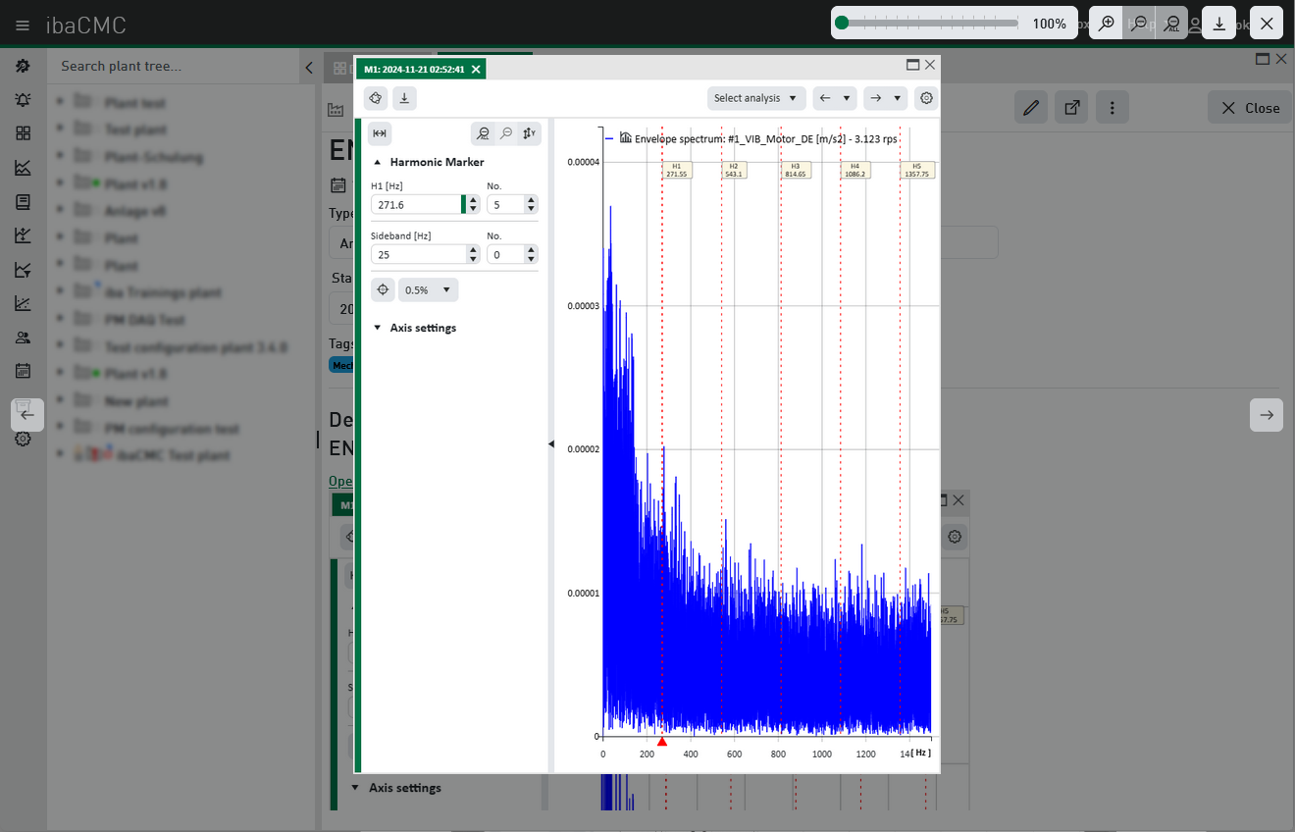The image size is (1295, 832).
Task: Increase the sideband No. value with the up arrow
Action: click(532, 250)
